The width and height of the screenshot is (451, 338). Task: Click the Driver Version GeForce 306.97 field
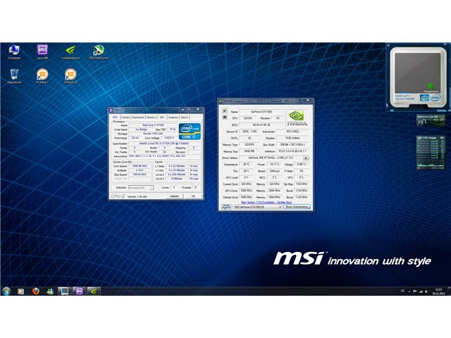coord(271,158)
